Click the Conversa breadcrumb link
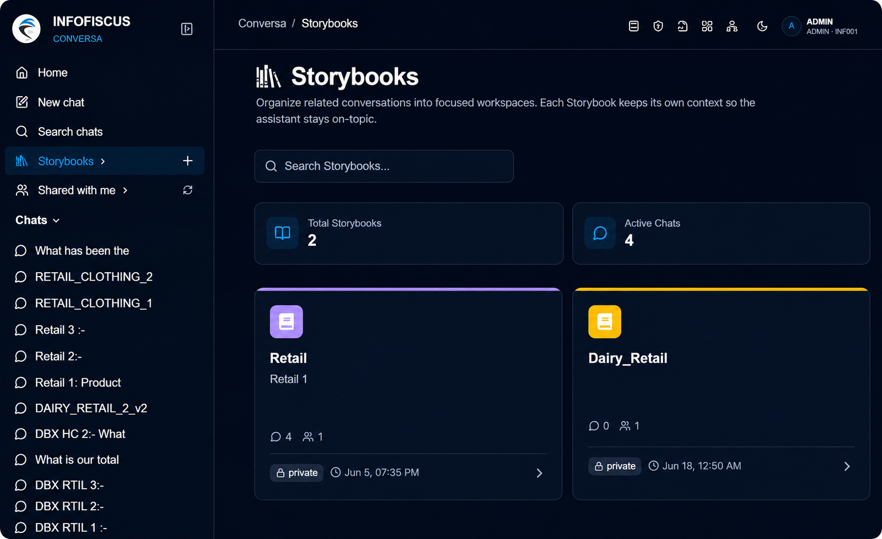Viewport: 882px width, 539px height. [262, 24]
